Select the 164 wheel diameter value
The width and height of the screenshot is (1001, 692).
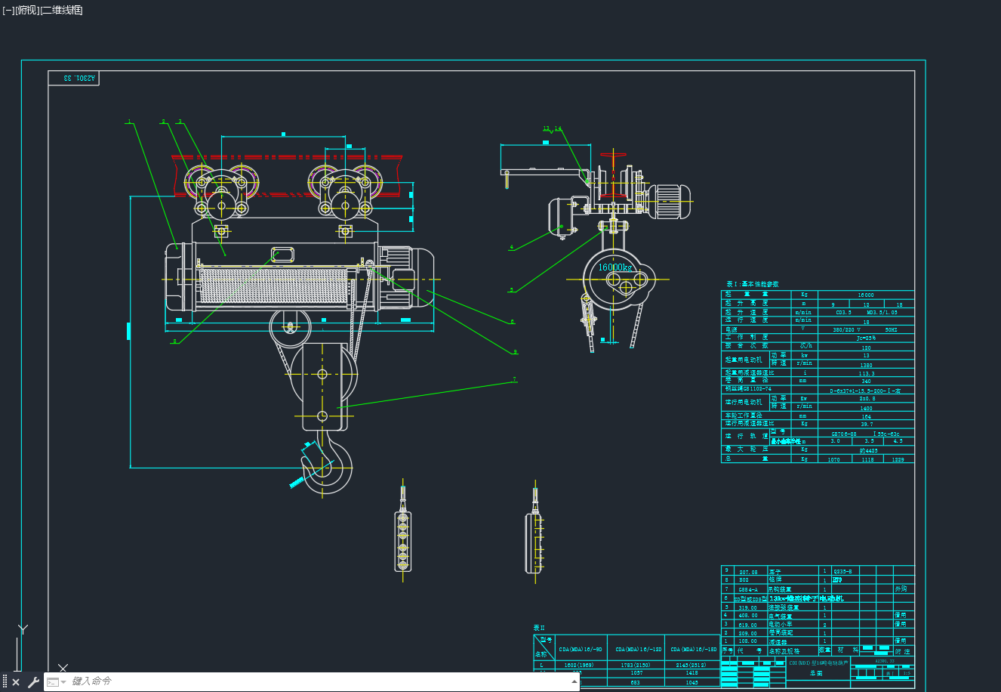pyautogui.click(x=866, y=416)
